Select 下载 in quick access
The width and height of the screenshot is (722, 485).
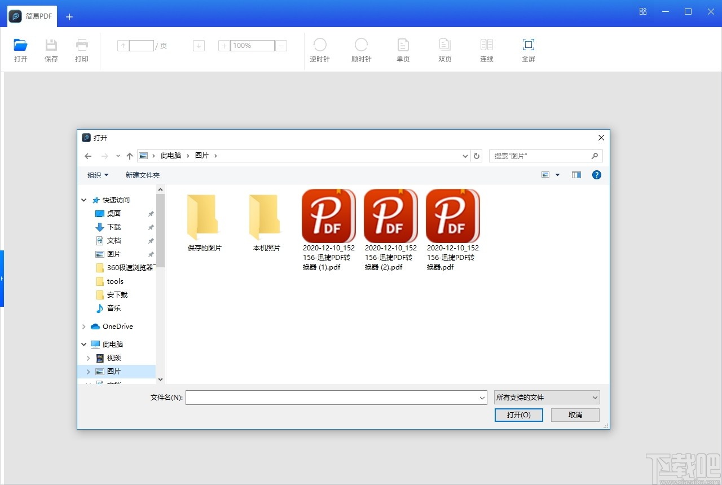(114, 227)
